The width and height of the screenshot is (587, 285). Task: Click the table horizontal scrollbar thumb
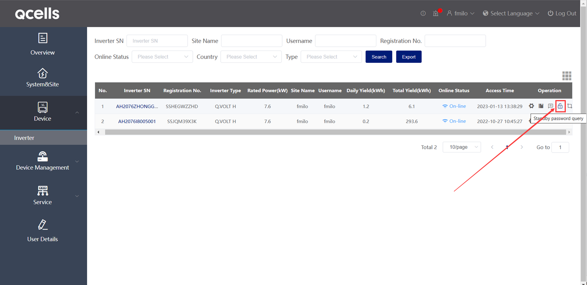(x=335, y=132)
